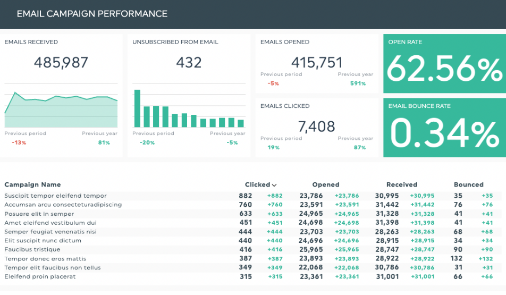The width and height of the screenshot is (506, 295).
Task: Click the -13% previous period change
Action: (x=19, y=142)
